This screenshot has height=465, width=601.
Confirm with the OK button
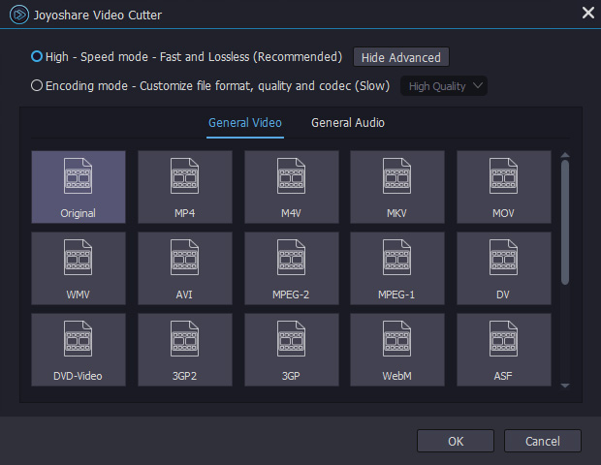pos(456,441)
